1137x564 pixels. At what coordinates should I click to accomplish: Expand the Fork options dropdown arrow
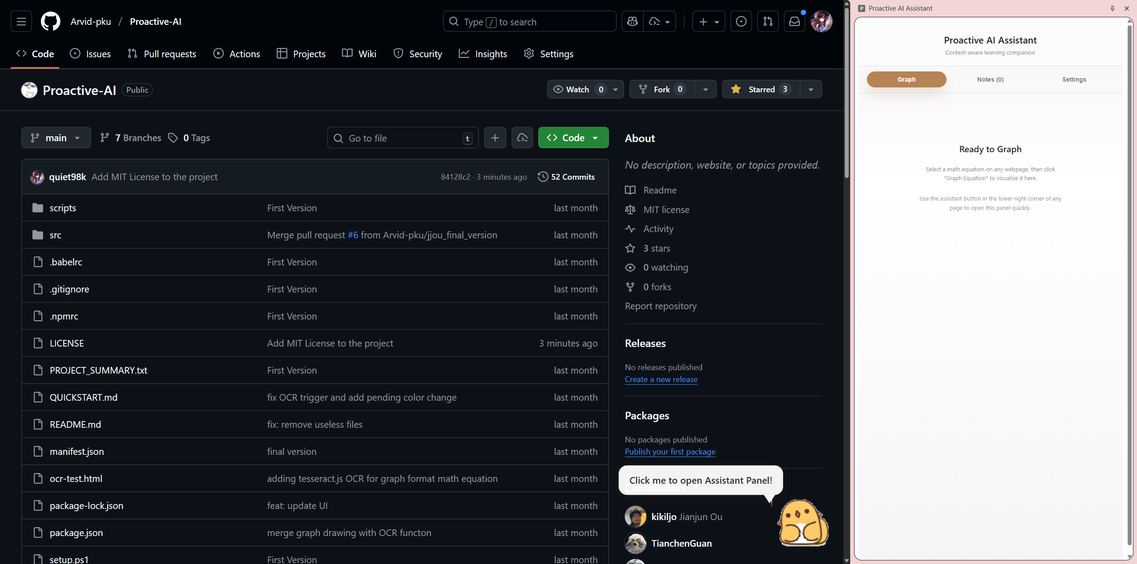[705, 89]
